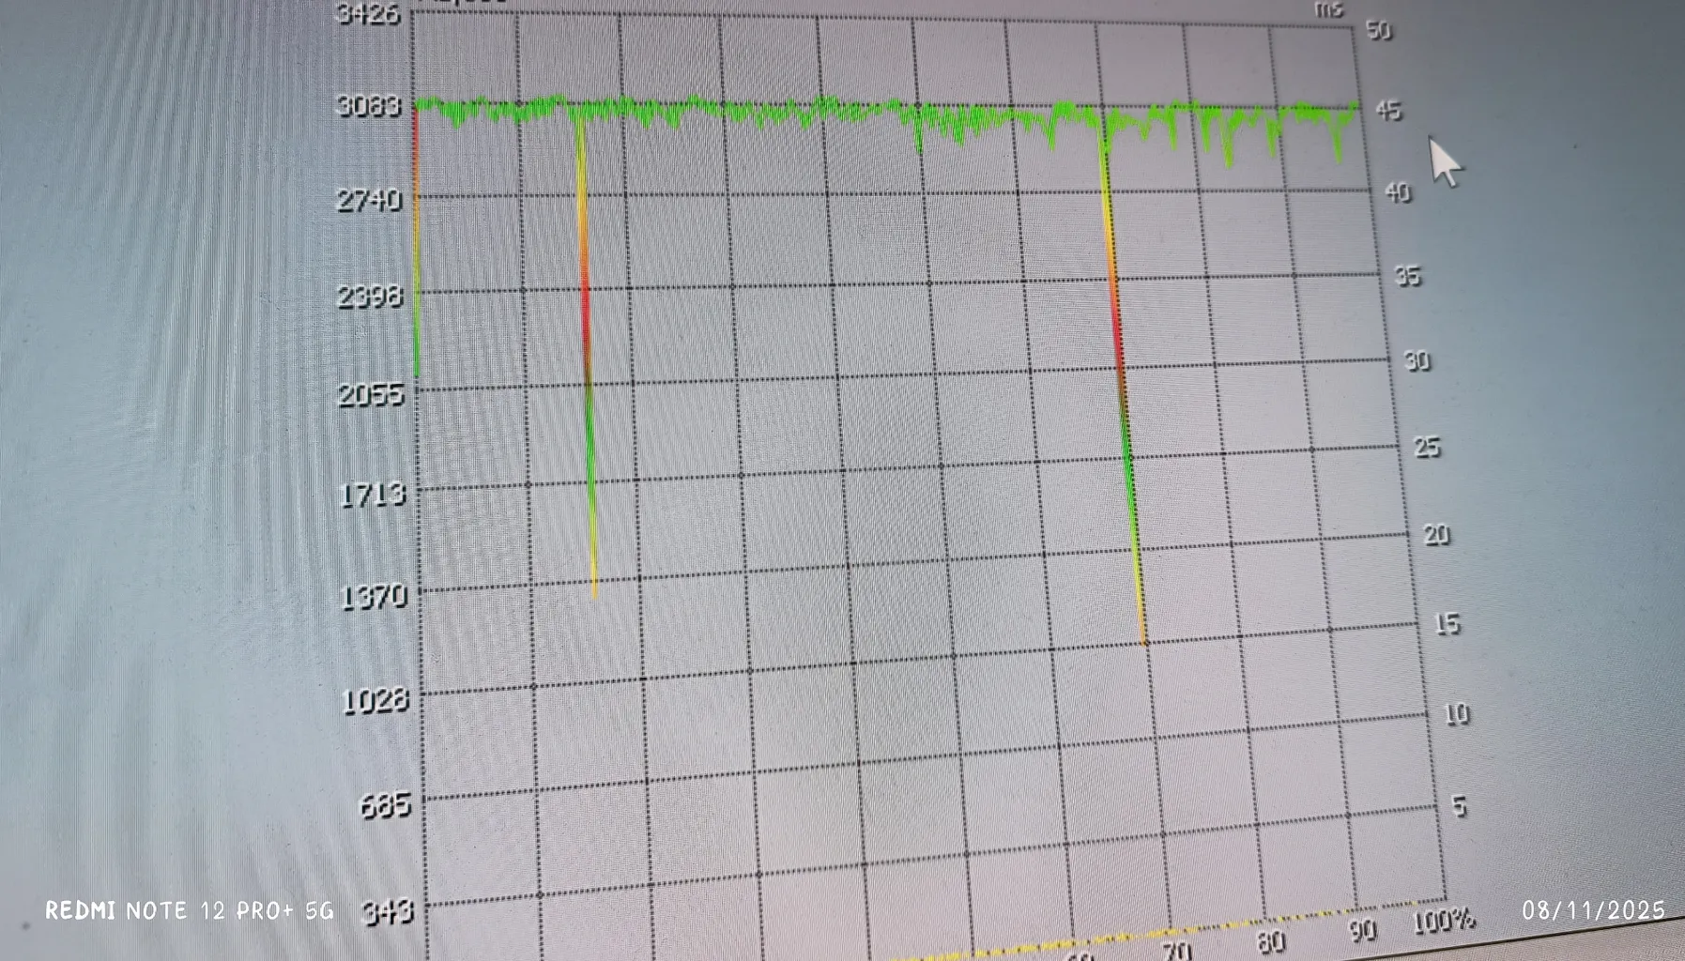Click bottom tip of the first speed dip
The height and width of the screenshot is (961, 1685).
click(594, 593)
